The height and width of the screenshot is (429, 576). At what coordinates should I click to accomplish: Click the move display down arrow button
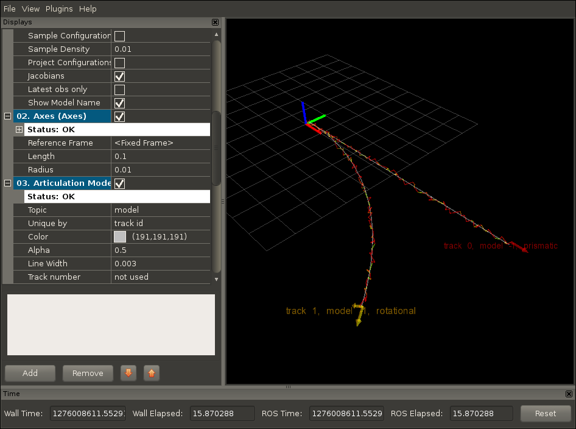pos(128,374)
